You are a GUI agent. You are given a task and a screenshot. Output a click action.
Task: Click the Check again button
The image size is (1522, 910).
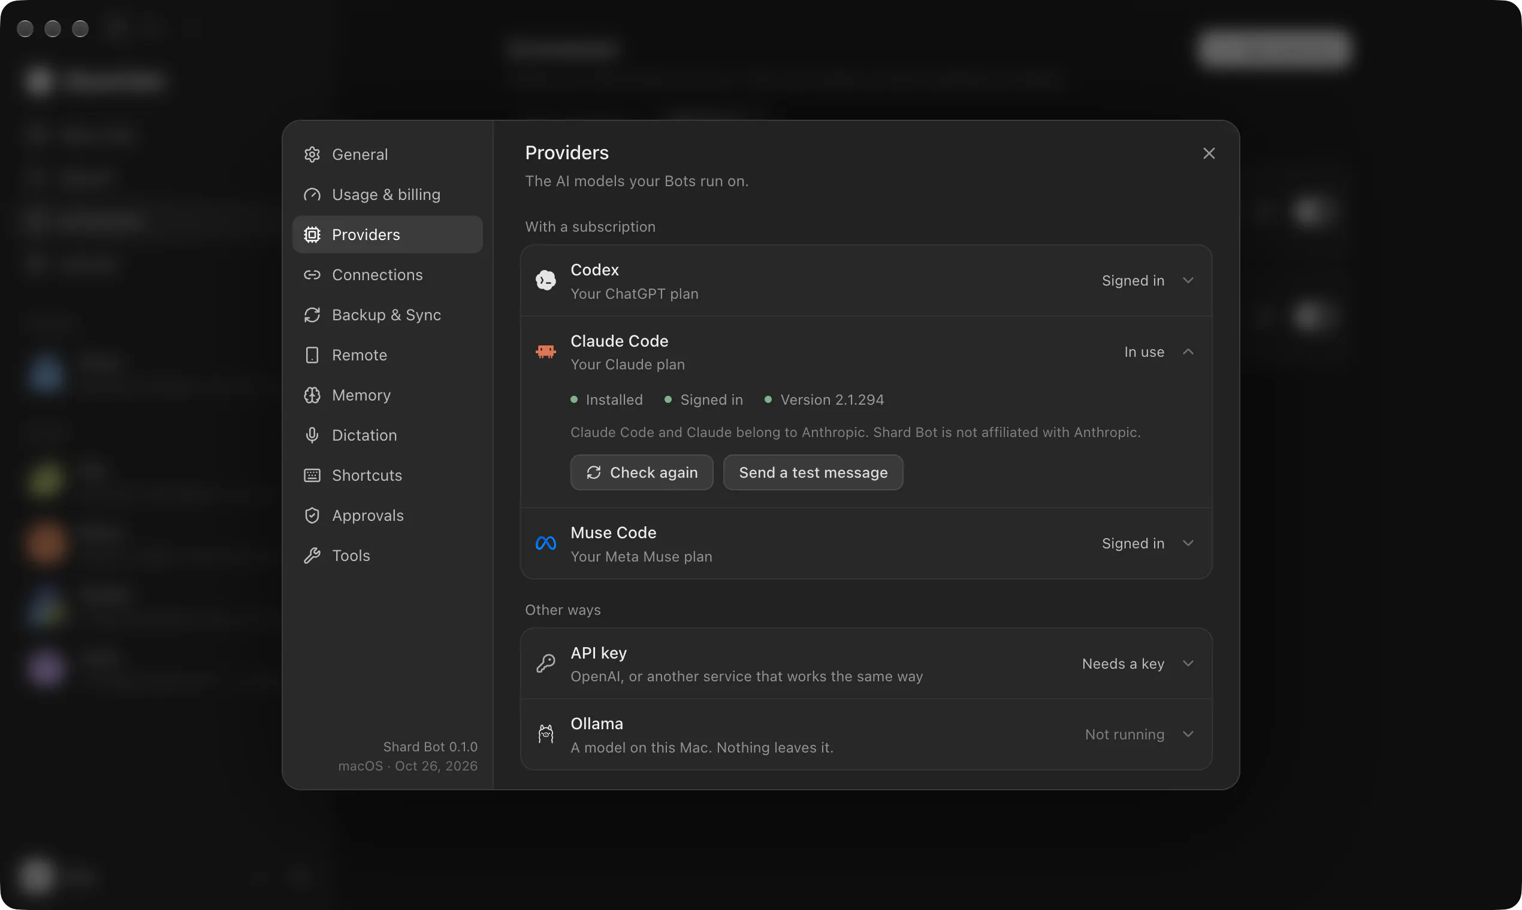tap(641, 472)
